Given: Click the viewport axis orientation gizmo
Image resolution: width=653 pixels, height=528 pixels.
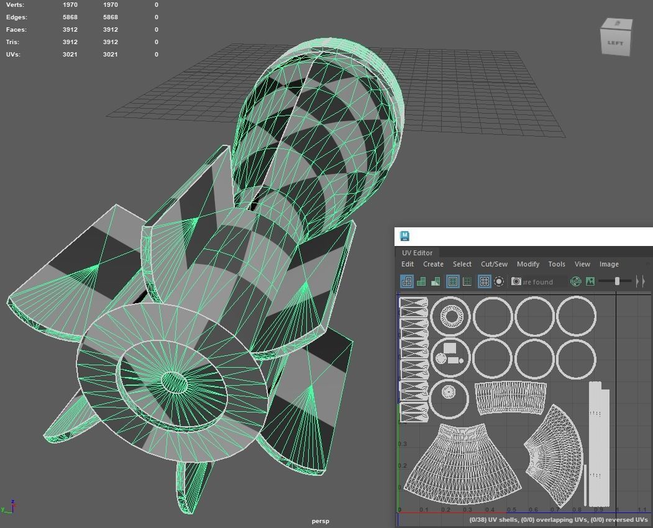Looking at the screenshot, I should point(8,507).
